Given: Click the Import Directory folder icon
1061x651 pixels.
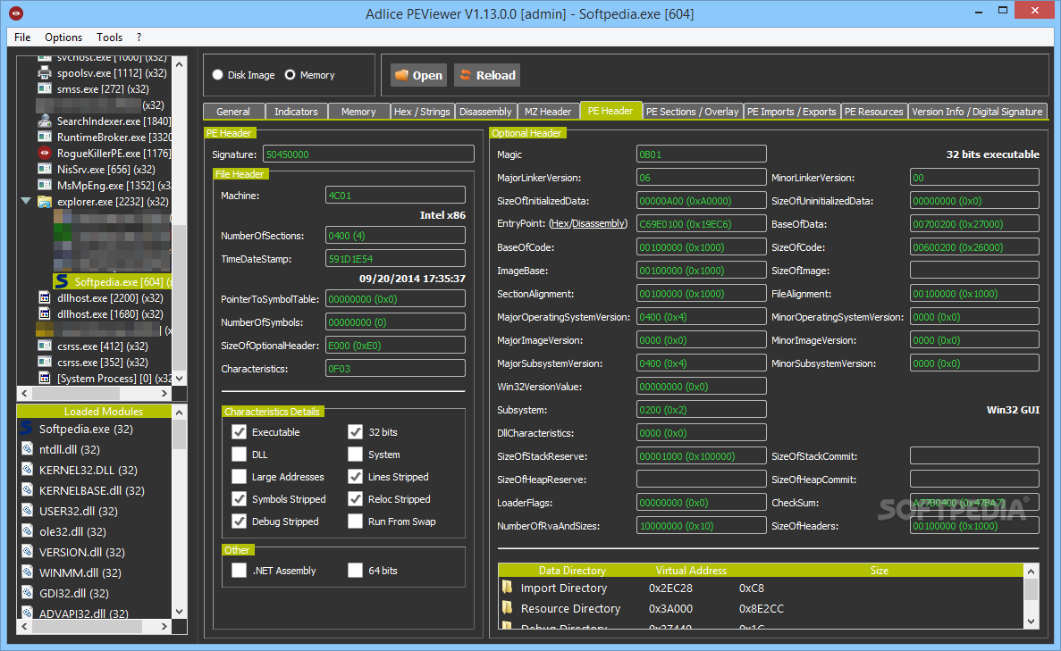Looking at the screenshot, I should point(508,588).
